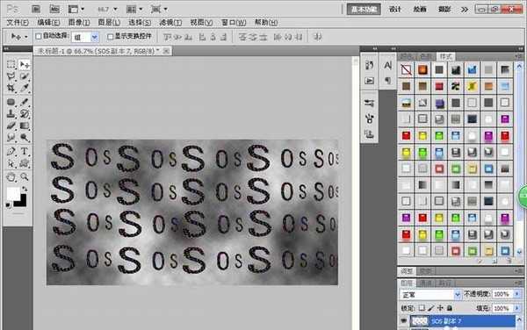Open the auto-select 组 dropdown
Screen dimensions: 527x330
95,37
